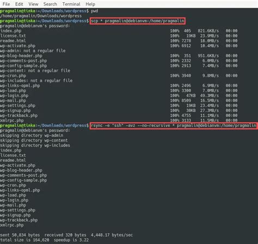Click the '951.6KB/s' speed value
Image resolution: width=258 pixels, height=244 pixels.
[208, 56]
